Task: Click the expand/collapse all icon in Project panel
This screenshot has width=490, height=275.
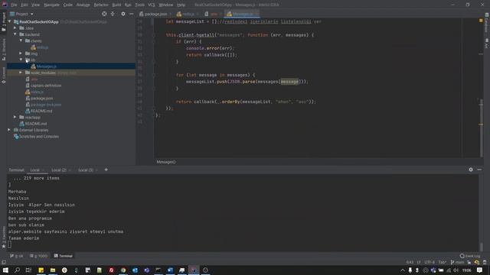Action: click(113, 14)
